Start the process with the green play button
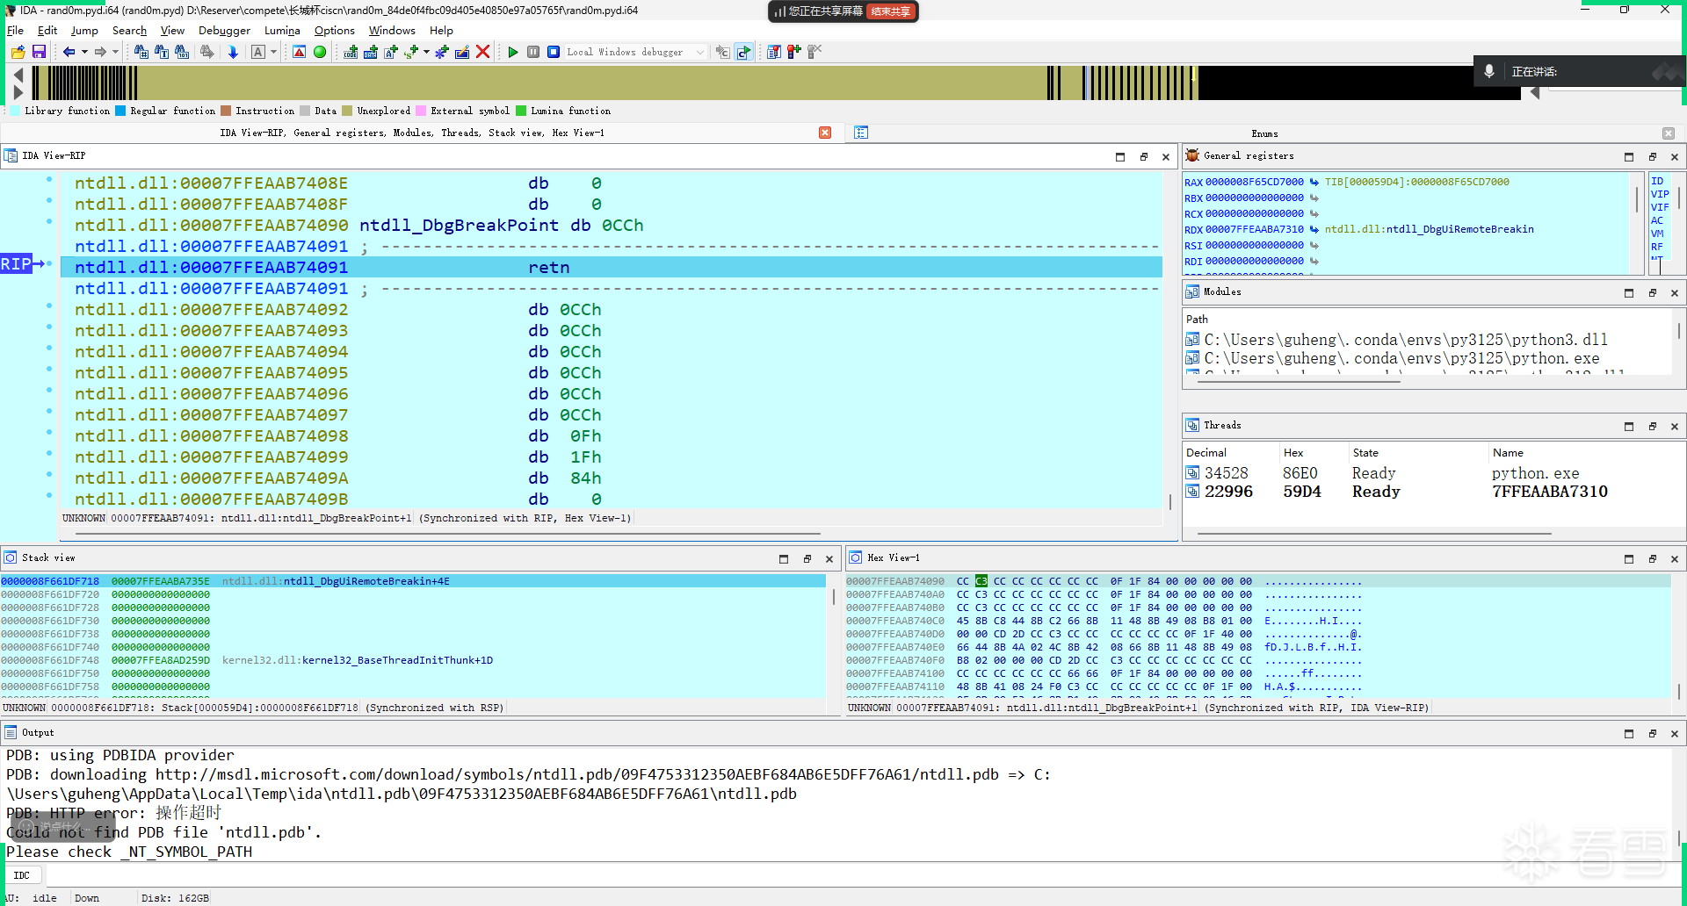The height and width of the screenshot is (906, 1687). click(x=513, y=53)
